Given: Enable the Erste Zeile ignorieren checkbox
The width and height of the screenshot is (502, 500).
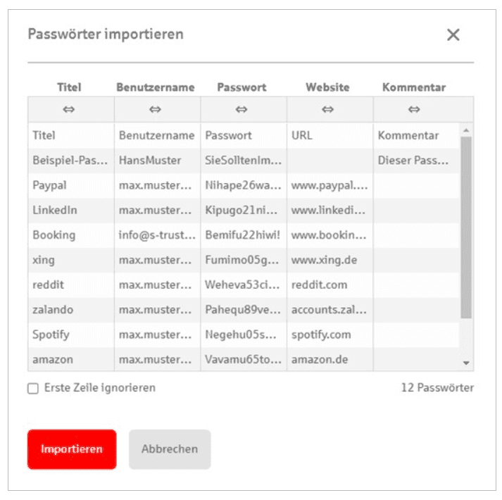Looking at the screenshot, I should [x=33, y=389].
